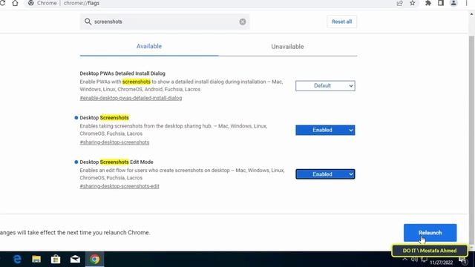This screenshot has width=475, height=267.
Task: Open the Desktop PWAs Detailed Install Dialog dropdown
Action: 325,86
